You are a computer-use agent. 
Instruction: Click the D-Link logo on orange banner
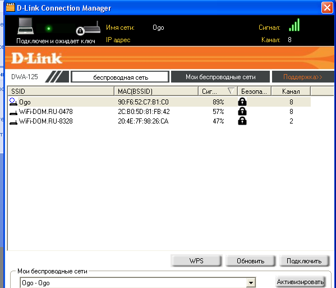(36, 58)
